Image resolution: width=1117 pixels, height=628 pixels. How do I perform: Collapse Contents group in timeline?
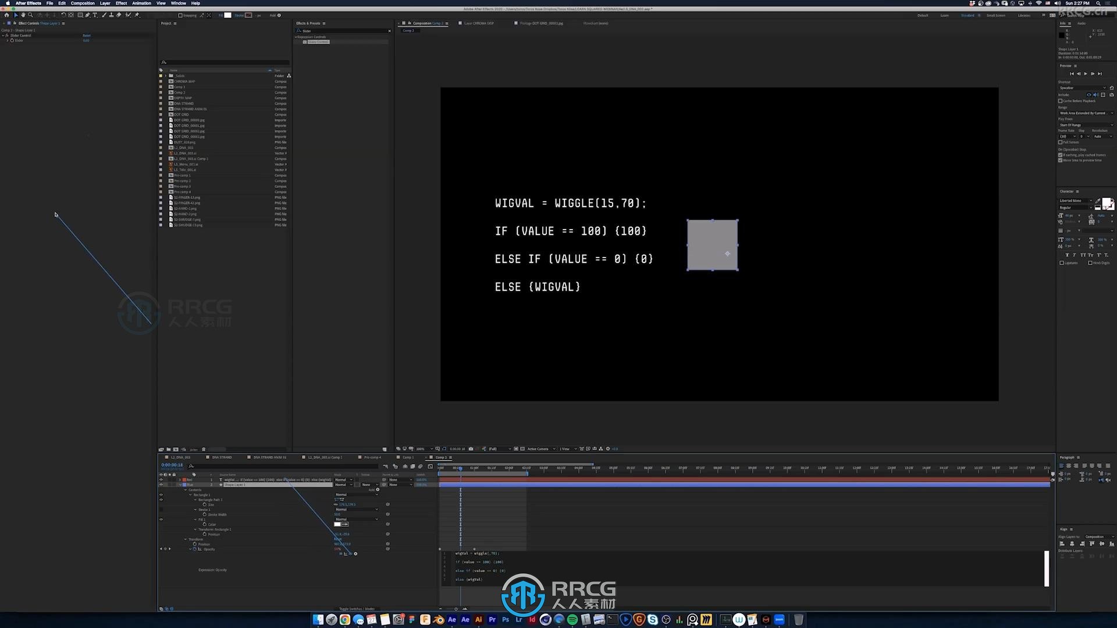tap(185, 490)
